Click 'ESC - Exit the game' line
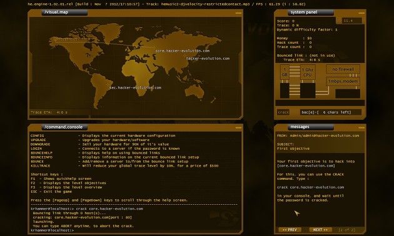394x236 pixels. point(51,192)
